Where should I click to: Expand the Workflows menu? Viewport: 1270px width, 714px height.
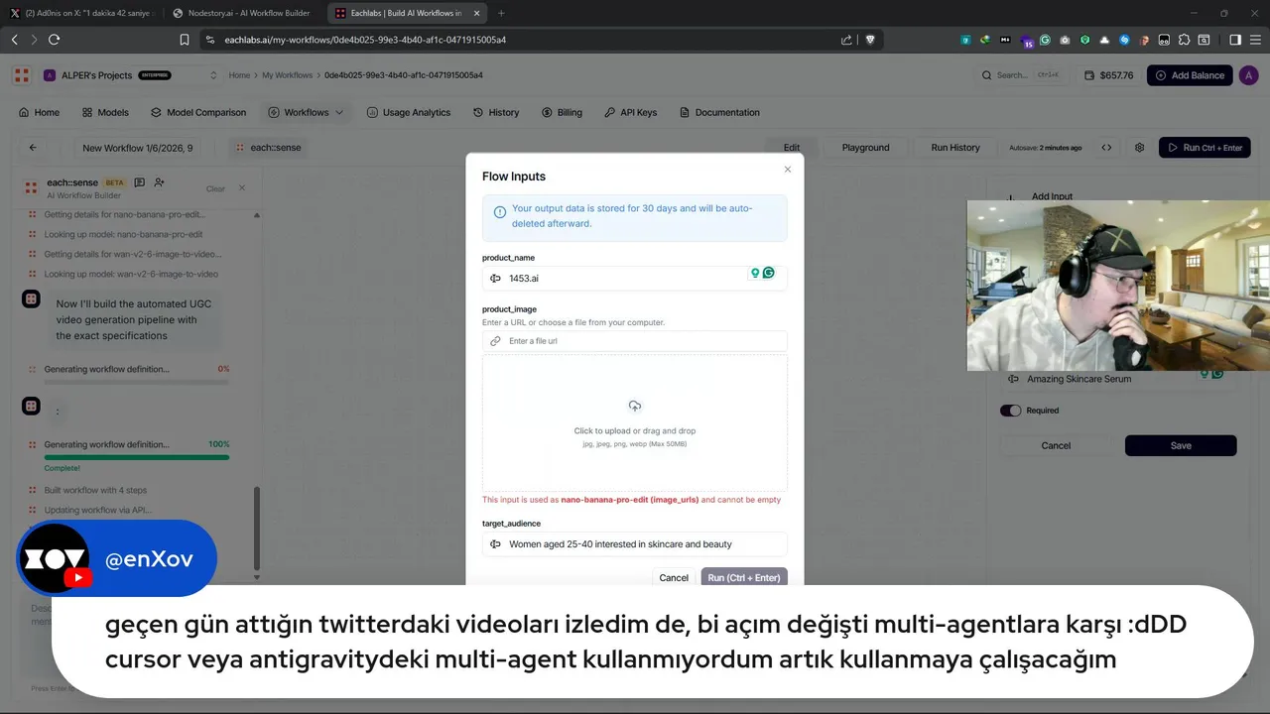click(306, 112)
